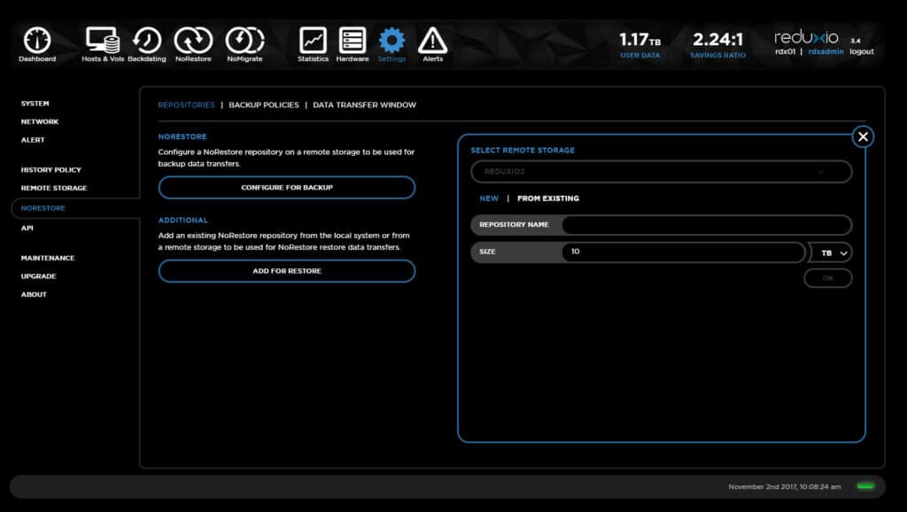Click the Configure for Backup button

(x=287, y=188)
